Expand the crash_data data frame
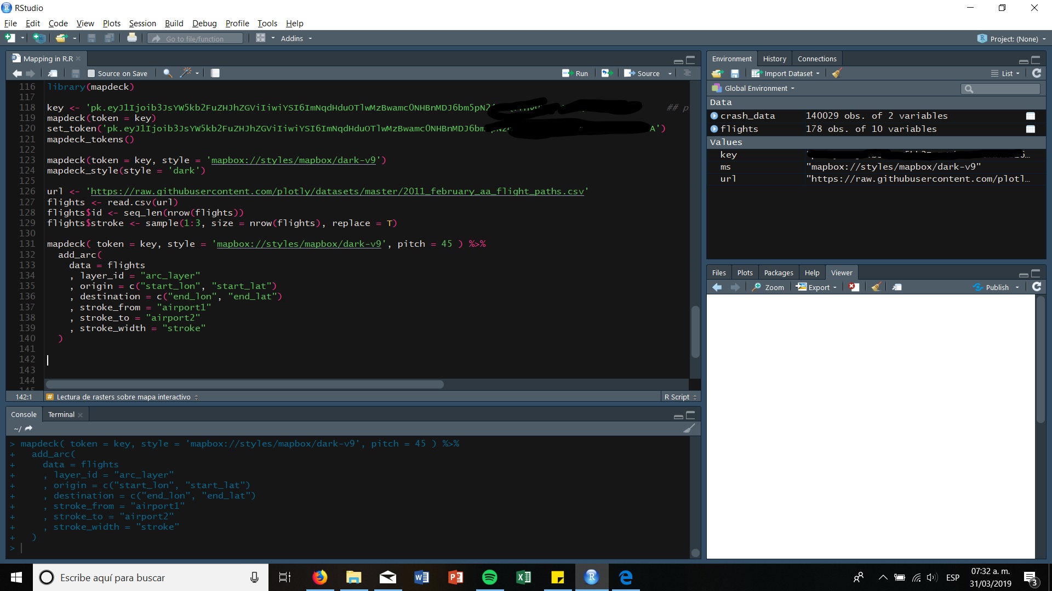 point(714,116)
